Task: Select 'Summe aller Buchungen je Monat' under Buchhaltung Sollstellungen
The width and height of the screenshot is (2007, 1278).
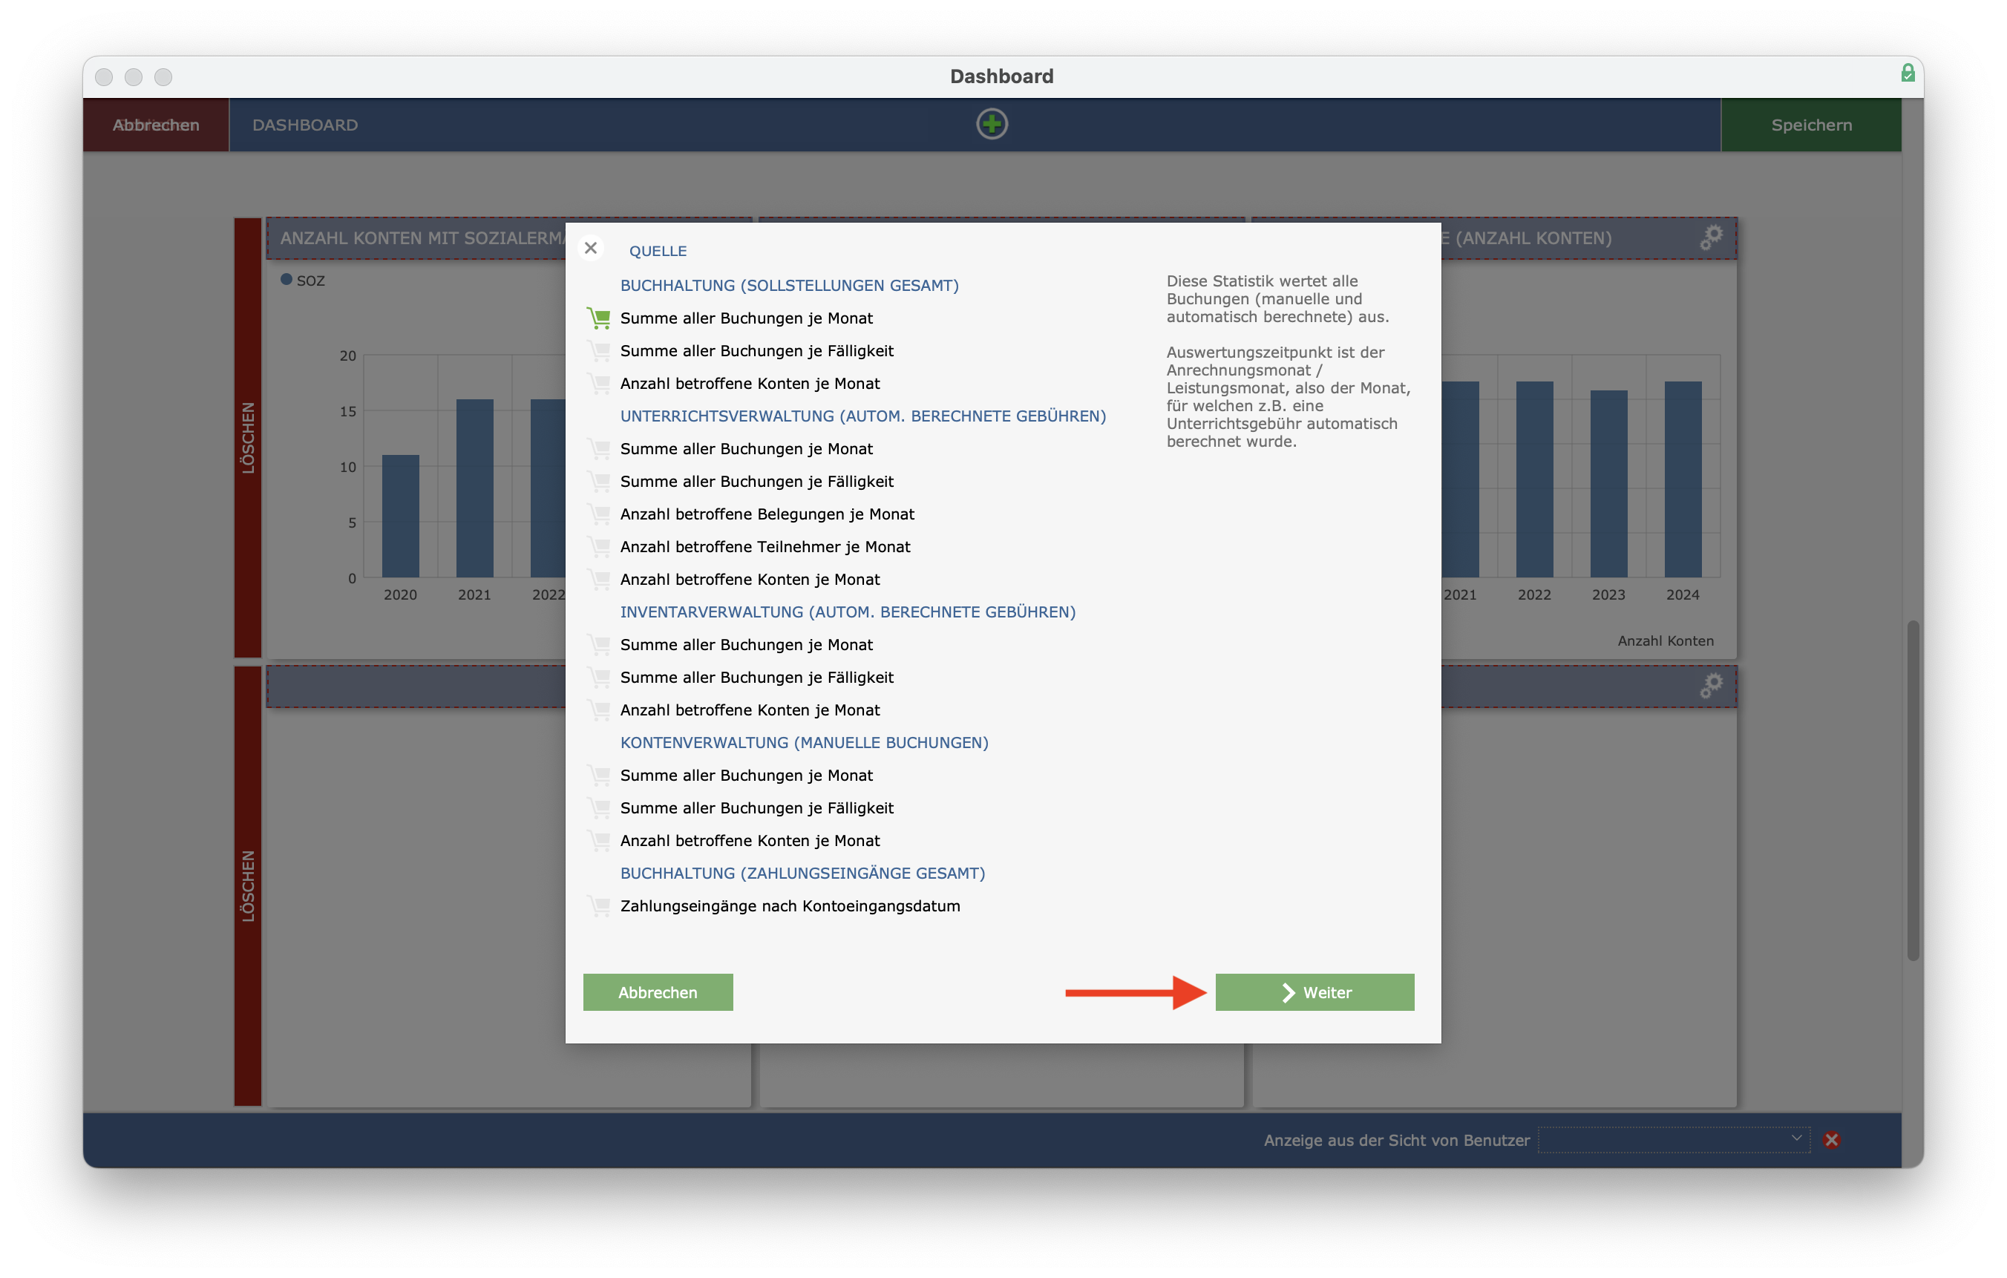Action: pyautogui.click(x=746, y=318)
